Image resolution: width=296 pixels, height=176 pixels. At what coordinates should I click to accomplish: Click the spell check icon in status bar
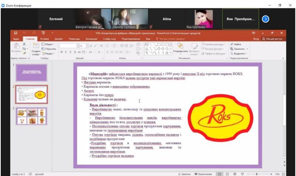tap(30, 174)
